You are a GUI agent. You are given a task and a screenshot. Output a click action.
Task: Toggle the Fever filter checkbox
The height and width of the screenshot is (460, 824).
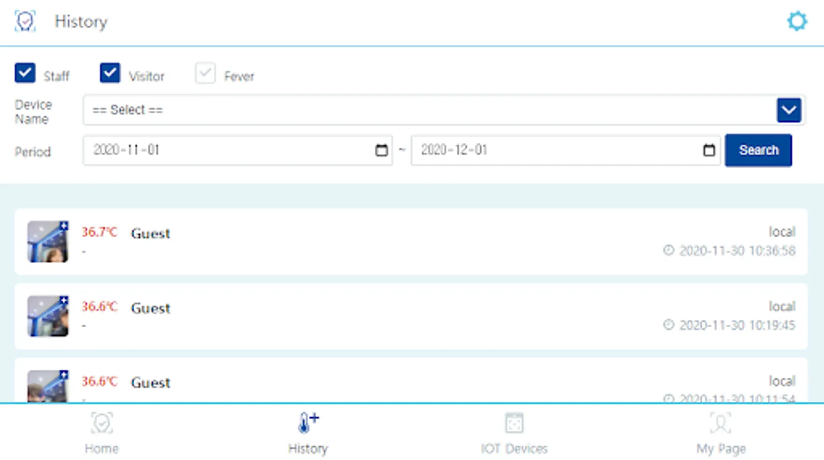coord(205,73)
